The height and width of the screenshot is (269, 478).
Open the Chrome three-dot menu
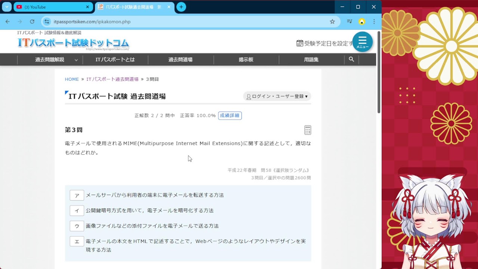[x=374, y=22]
